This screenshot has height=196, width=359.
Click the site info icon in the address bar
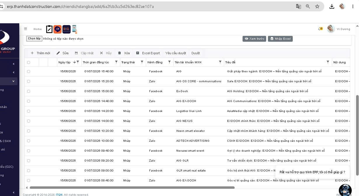coord(2,6)
